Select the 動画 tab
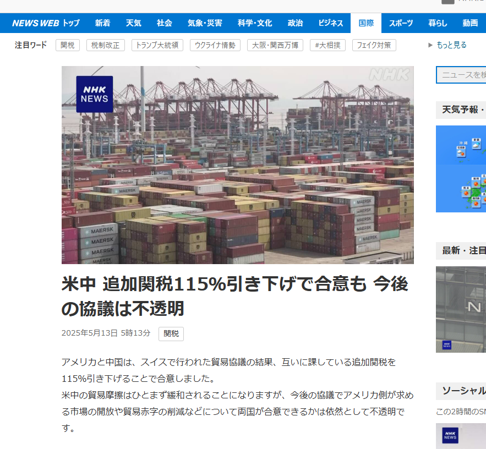 pos(470,23)
